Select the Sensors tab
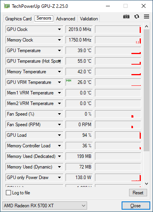 pyautogui.click(x=44, y=18)
